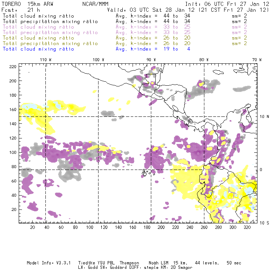Click the '10 S' latitude label

coord(264,223)
